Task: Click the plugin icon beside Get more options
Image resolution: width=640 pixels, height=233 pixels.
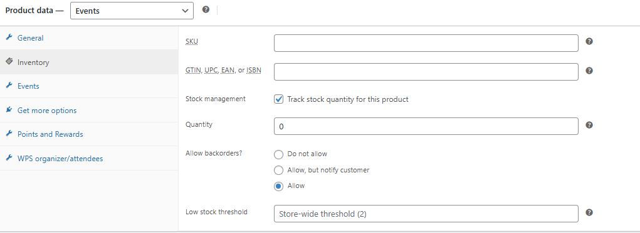Action: point(9,110)
